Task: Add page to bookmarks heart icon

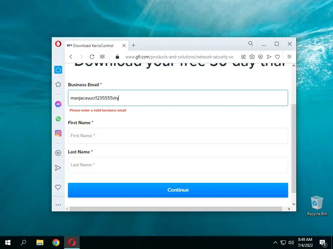Action: coord(277,56)
